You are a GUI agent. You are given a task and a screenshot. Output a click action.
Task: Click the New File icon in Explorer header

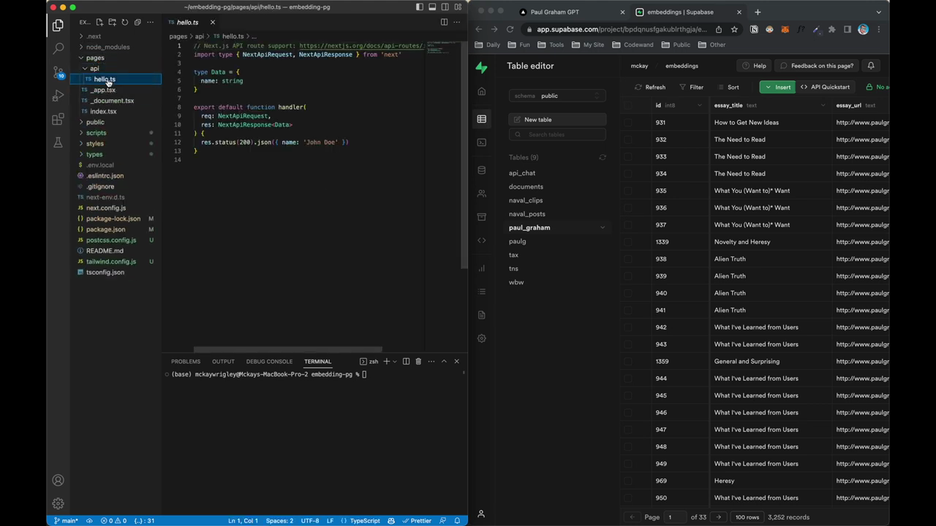(99, 22)
